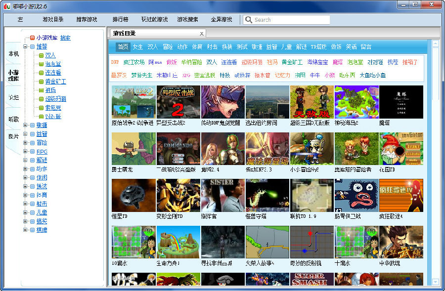Open the 中华武魂 game thumbnail

tap(401, 242)
